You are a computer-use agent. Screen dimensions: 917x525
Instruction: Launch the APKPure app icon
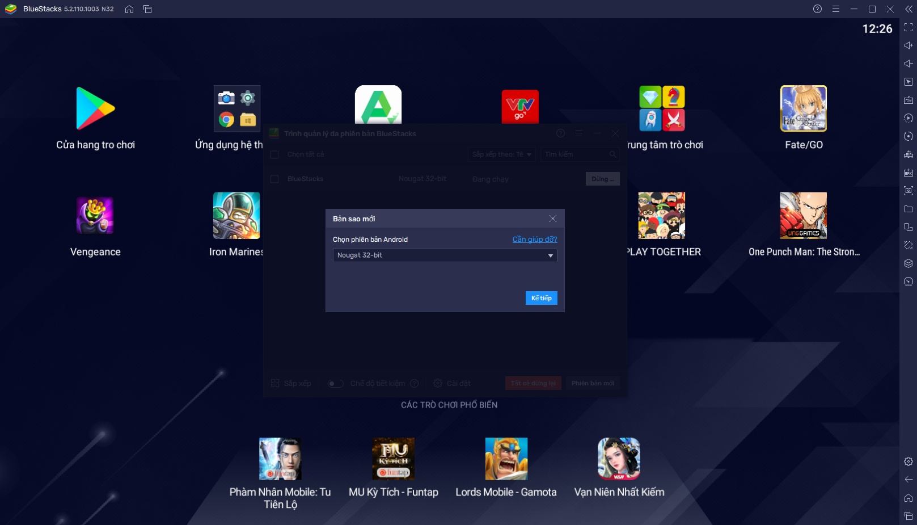click(378, 105)
